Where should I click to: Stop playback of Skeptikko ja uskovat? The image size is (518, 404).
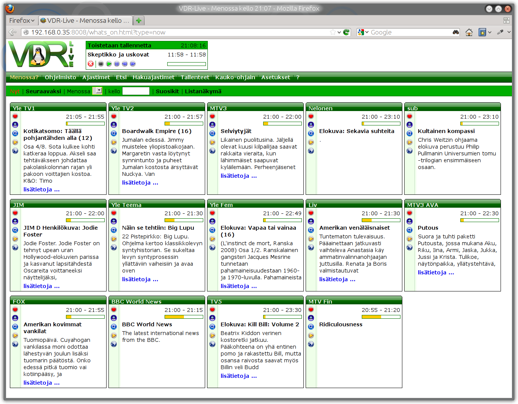[x=100, y=64]
